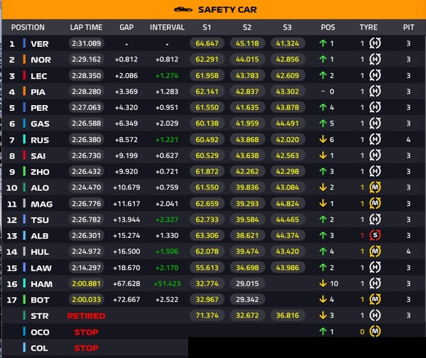This screenshot has width=426, height=358.
Task: Click VER's sector 1 time 64.647
Action: coord(207,43)
